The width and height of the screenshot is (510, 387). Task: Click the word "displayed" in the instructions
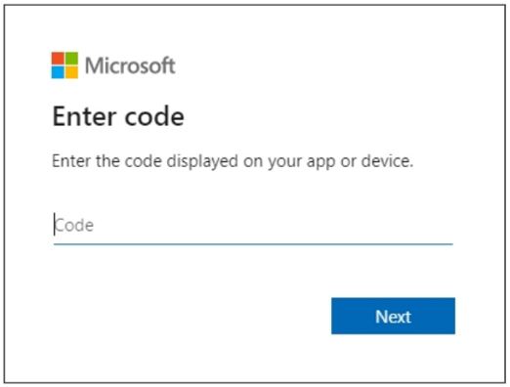202,161
